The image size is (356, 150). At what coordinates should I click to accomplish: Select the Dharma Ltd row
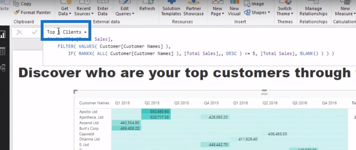[89, 139]
